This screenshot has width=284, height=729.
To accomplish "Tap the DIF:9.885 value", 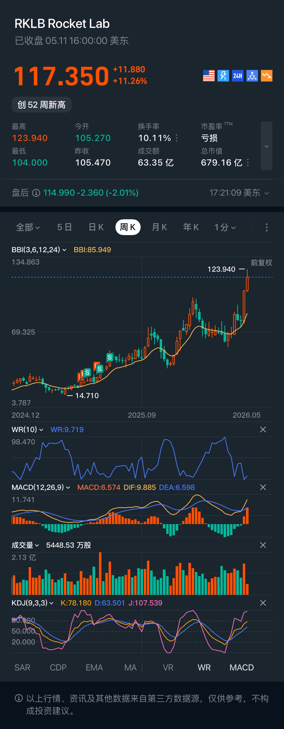I will click(140, 487).
